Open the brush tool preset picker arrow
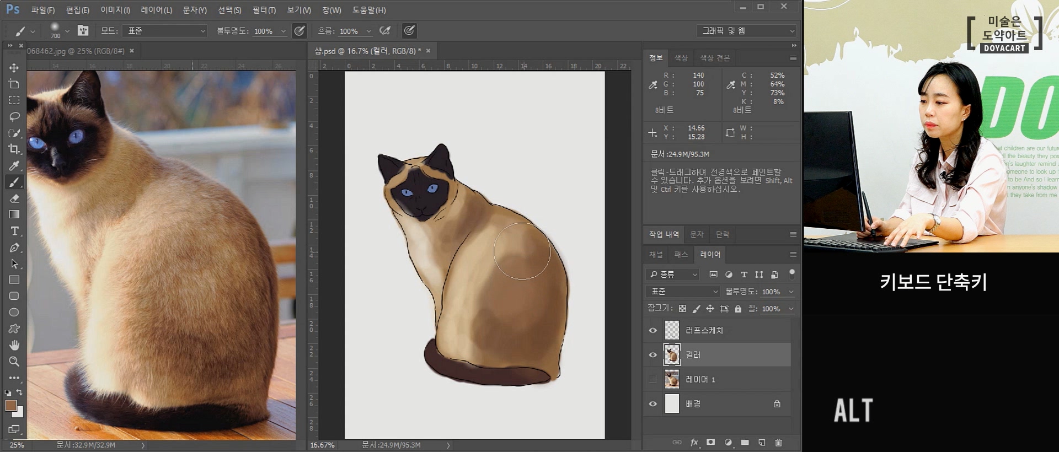 (x=33, y=31)
